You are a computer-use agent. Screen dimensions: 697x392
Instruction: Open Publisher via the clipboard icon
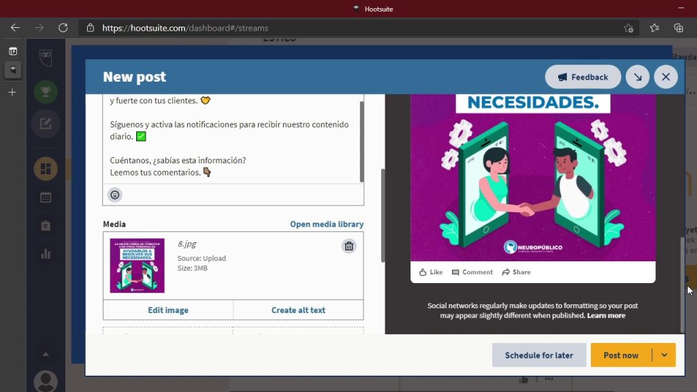click(45, 225)
